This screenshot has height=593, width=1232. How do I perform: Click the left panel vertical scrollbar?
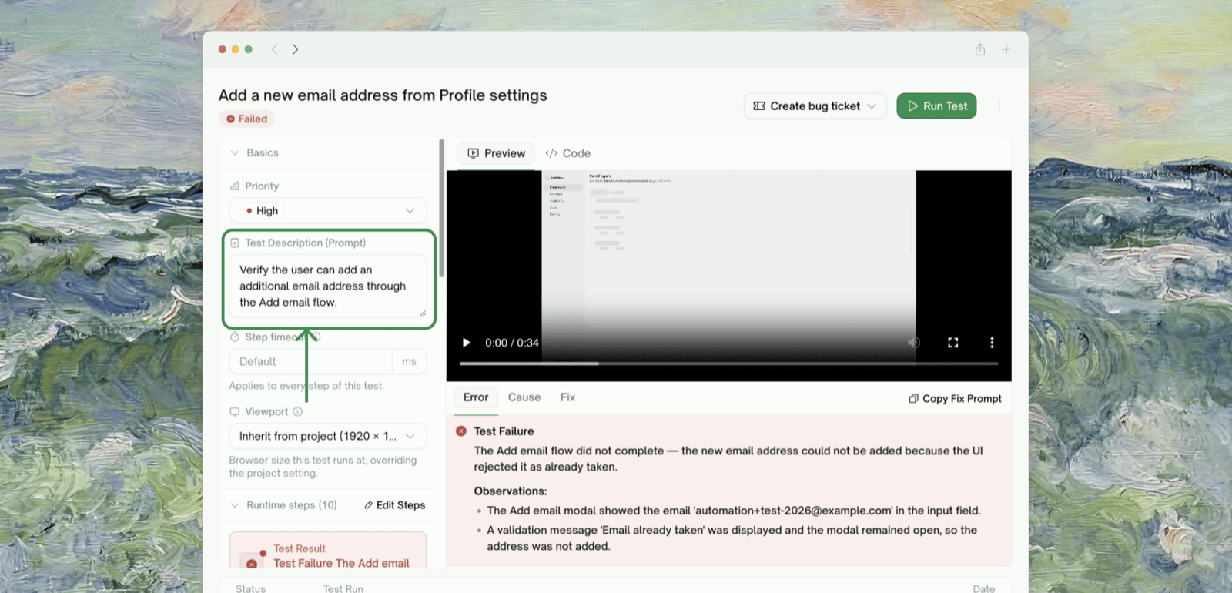pyautogui.click(x=441, y=208)
